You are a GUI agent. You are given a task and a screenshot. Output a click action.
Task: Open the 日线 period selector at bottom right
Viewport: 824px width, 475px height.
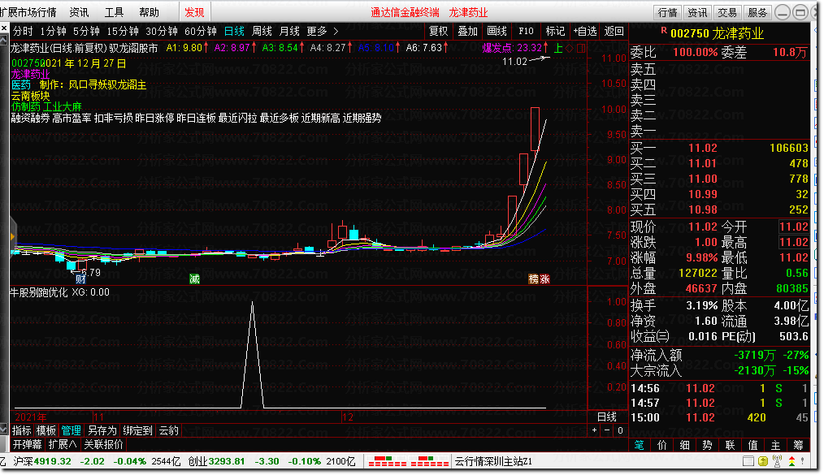click(607, 417)
